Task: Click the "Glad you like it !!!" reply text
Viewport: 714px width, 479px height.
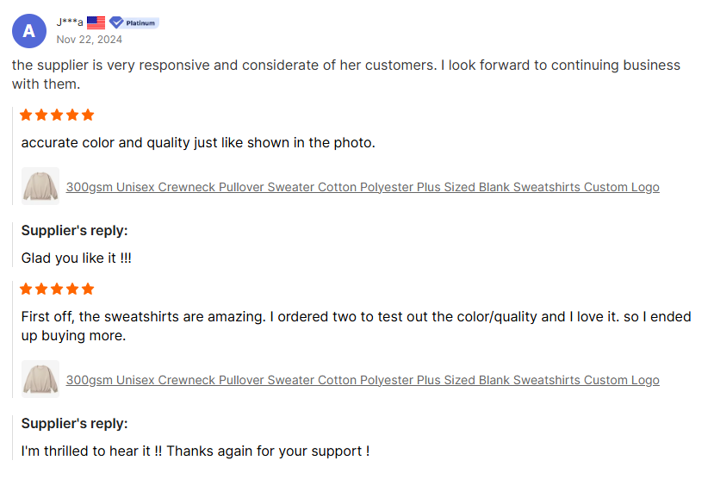Action: [77, 258]
